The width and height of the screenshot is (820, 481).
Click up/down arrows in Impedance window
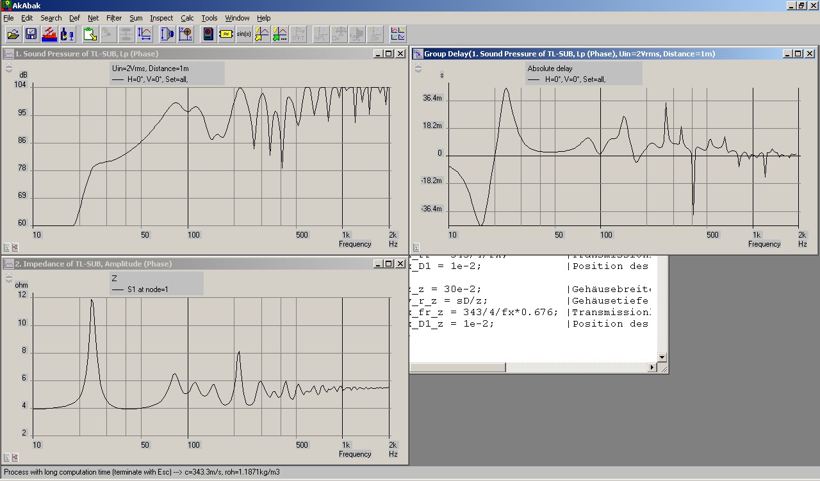(9, 278)
